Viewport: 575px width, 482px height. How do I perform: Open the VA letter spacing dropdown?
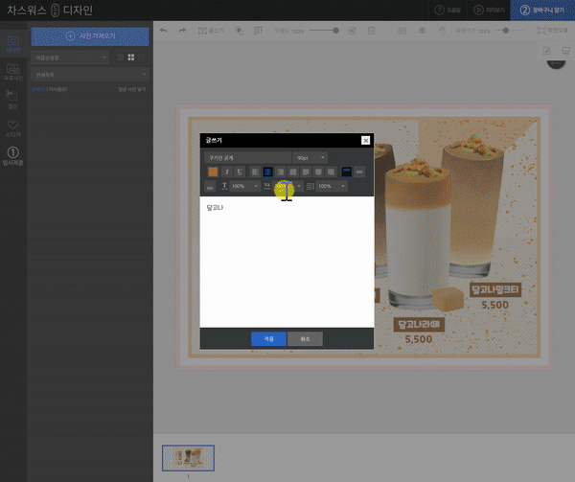[x=287, y=186]
